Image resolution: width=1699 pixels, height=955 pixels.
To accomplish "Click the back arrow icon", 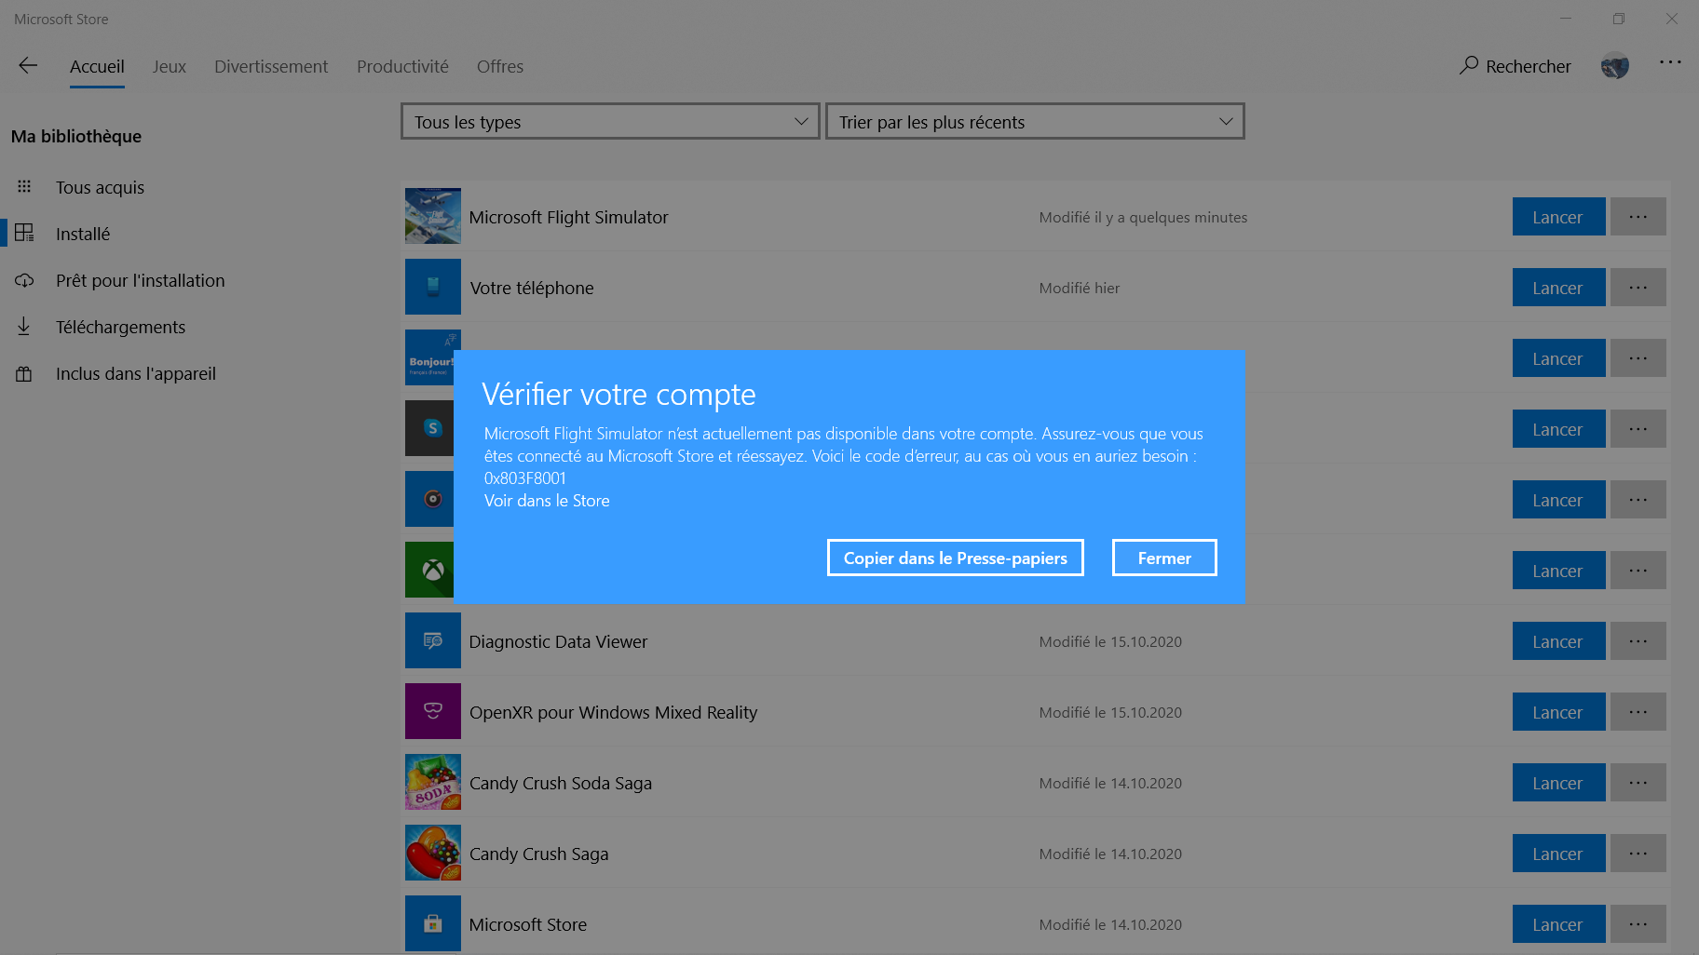I will (x=28, y=65).
